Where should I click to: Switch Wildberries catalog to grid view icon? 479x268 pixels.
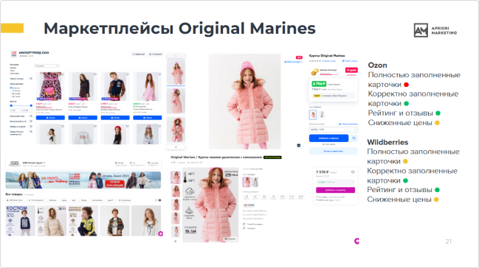coord(159,200)
